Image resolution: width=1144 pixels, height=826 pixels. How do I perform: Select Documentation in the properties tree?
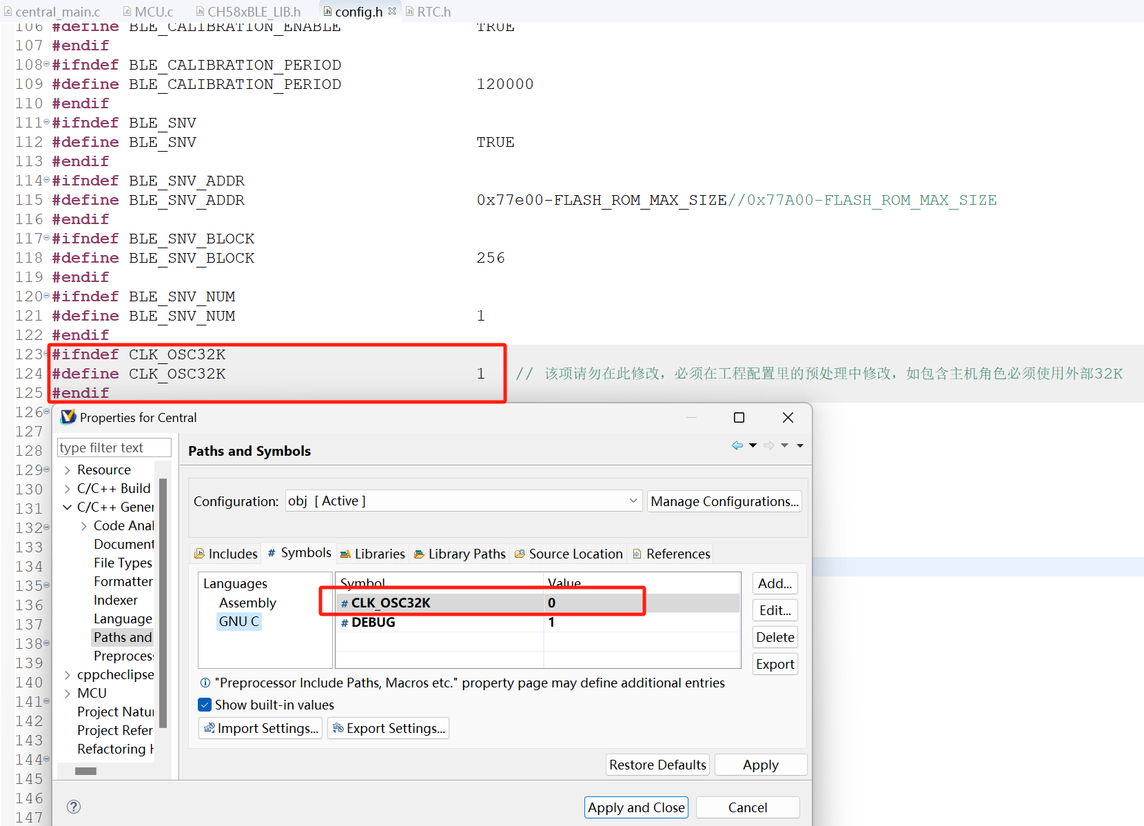(124, 544)
